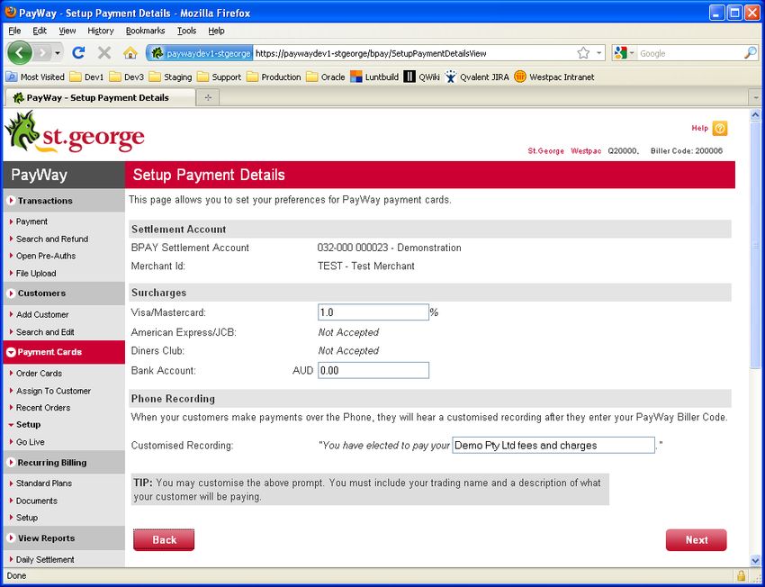Image resolution: width=765 pixels, height=587 pixels.
Task: Open the search engine selector dropdown
Action: coord(625,53)
